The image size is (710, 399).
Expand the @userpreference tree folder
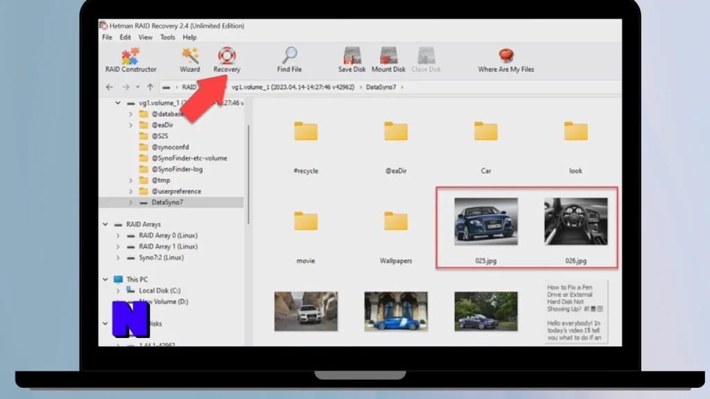tap(130, 191)
